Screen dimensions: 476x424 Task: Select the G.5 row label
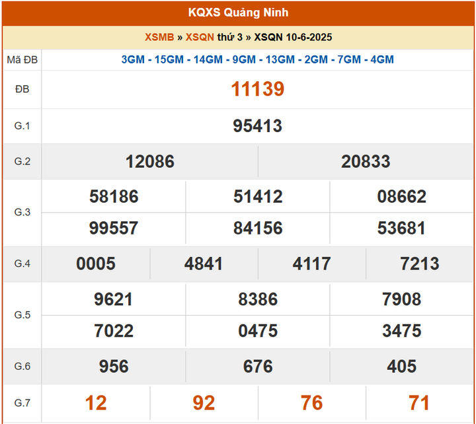(22, 315)
